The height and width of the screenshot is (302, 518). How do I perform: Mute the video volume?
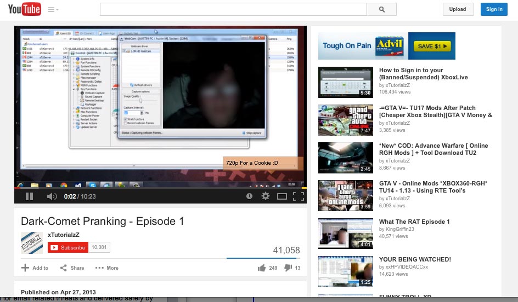coord(52,196)
